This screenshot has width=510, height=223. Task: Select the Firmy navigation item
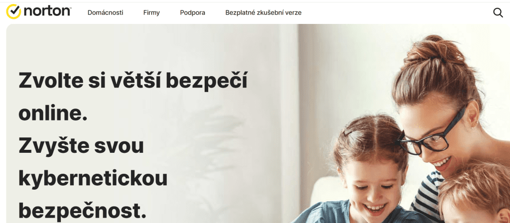point(151,12)
